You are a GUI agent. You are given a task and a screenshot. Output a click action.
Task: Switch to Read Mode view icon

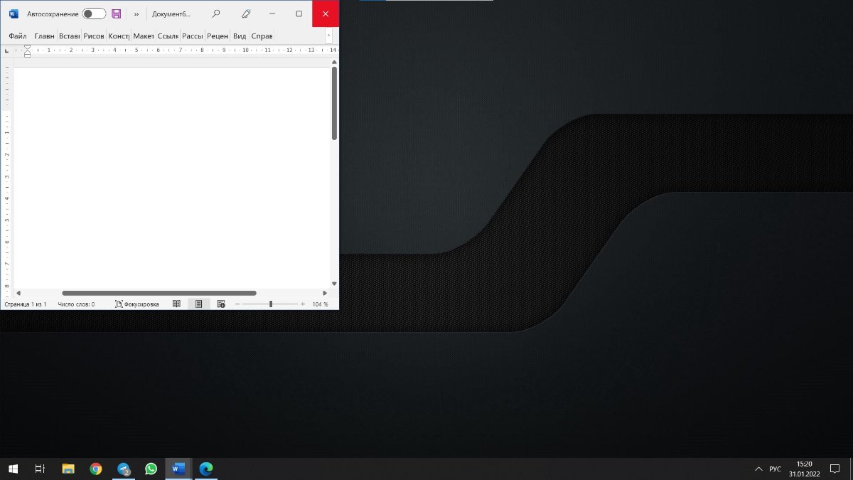tap(176, 304)
